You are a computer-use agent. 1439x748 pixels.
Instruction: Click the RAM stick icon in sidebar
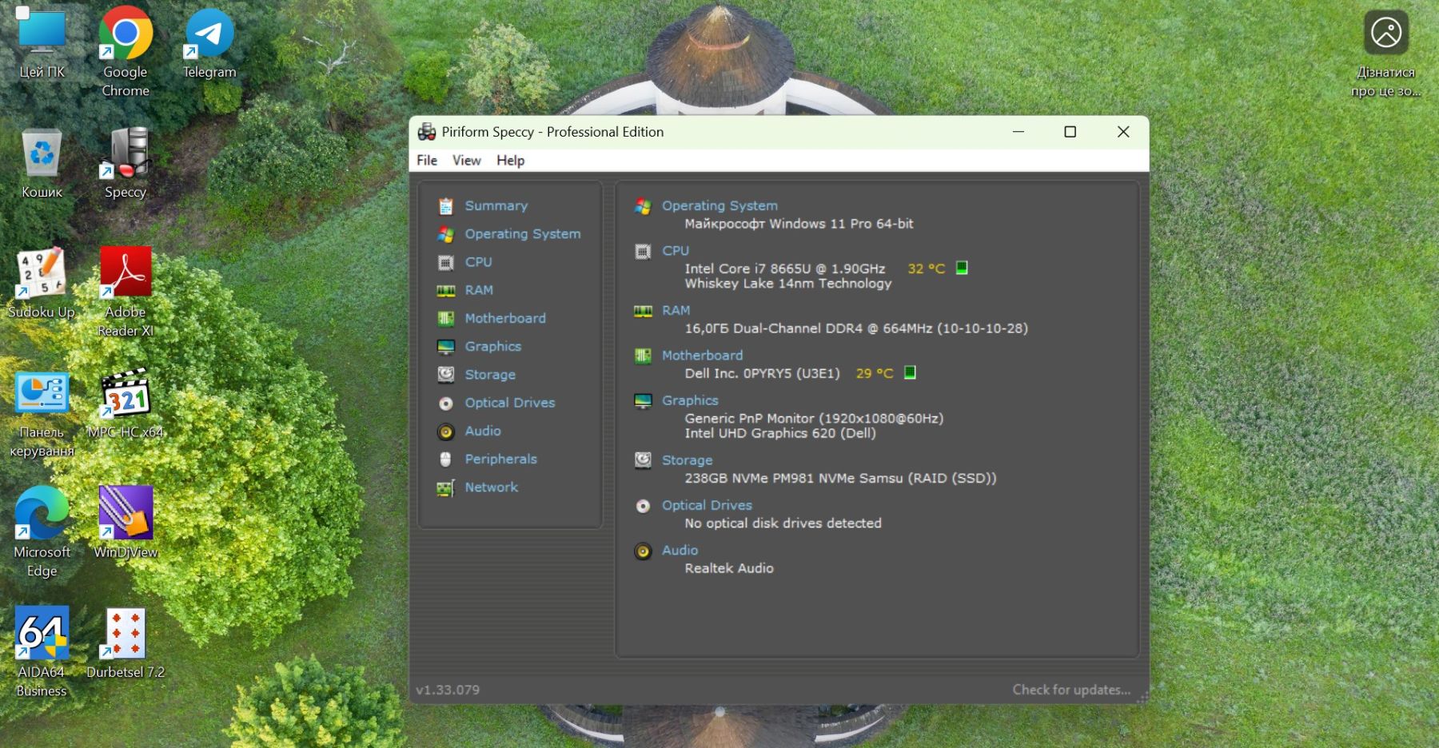pos(445,291)
